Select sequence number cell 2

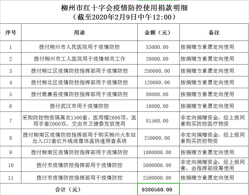(x=11, y=59)
